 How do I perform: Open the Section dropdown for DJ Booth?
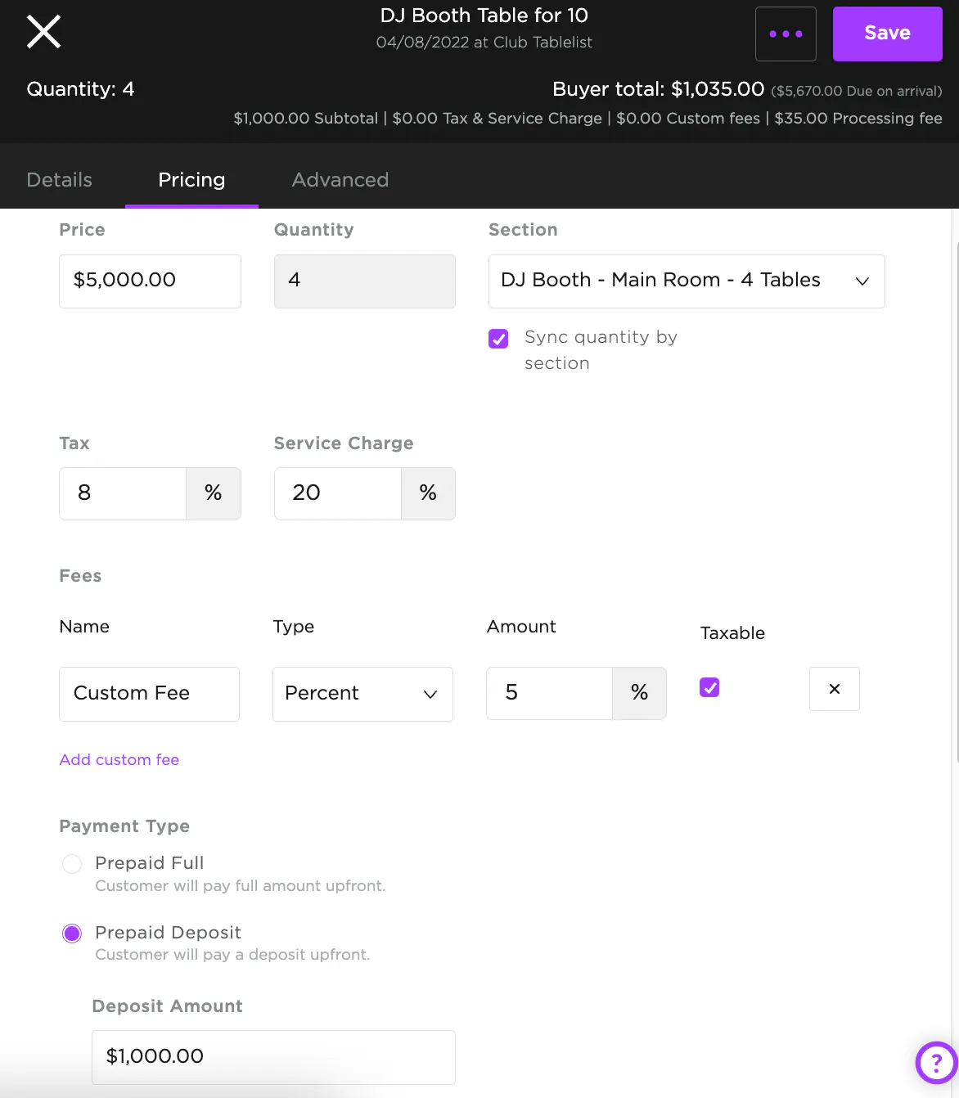[x=686, y=281]
